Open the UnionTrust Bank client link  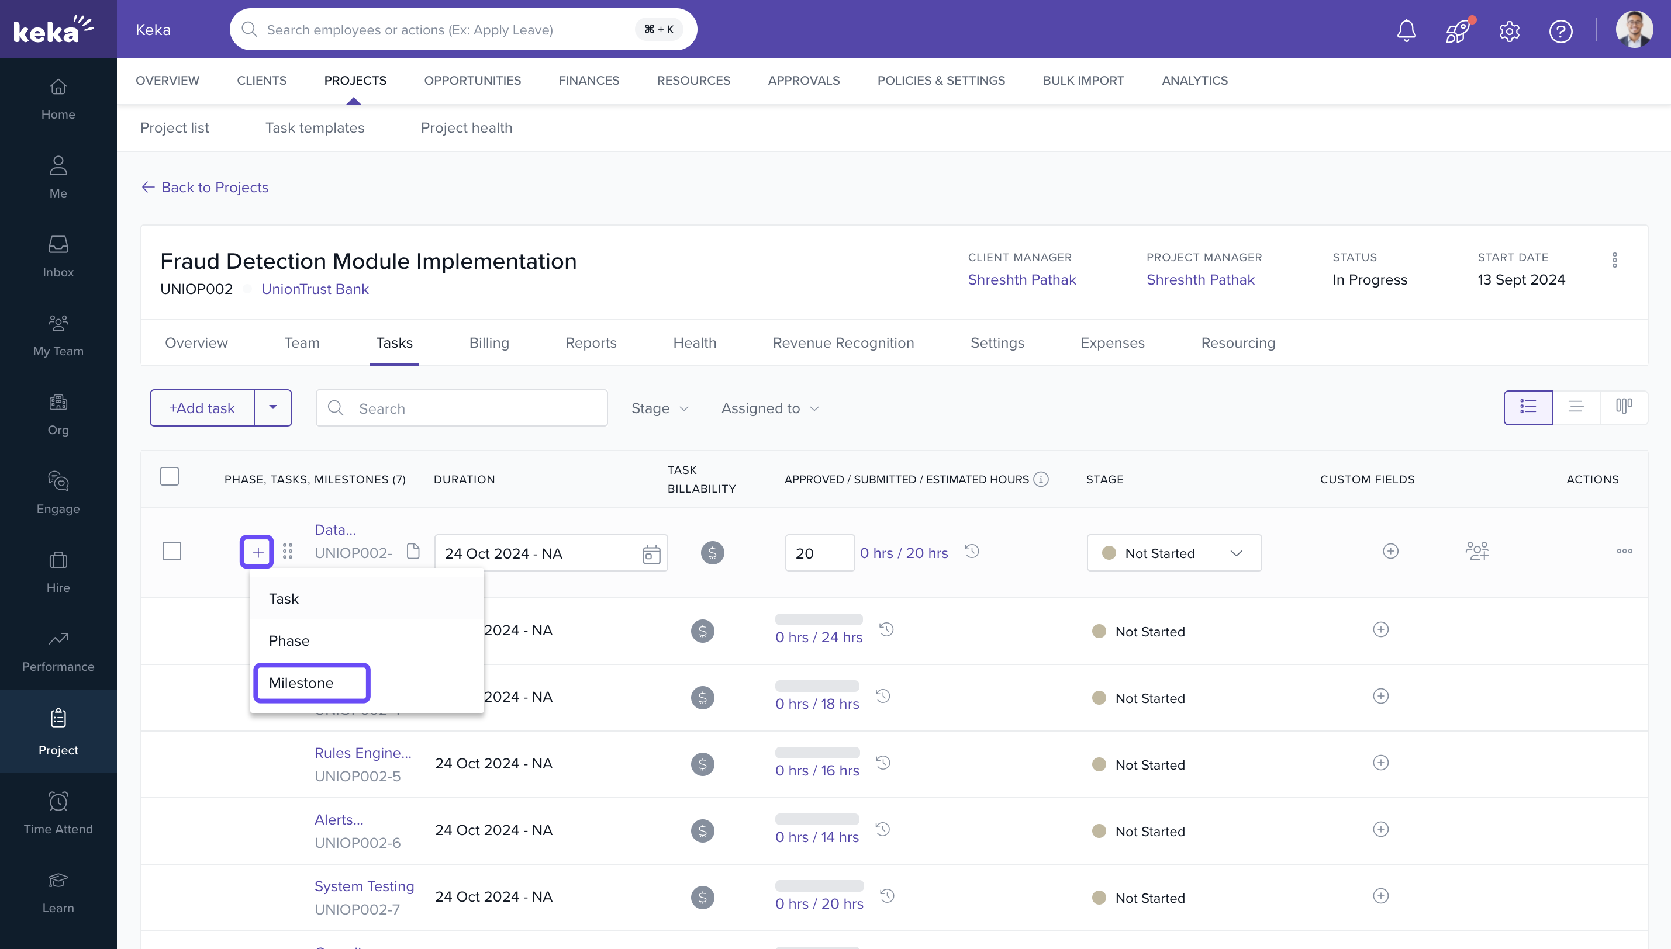314,289
